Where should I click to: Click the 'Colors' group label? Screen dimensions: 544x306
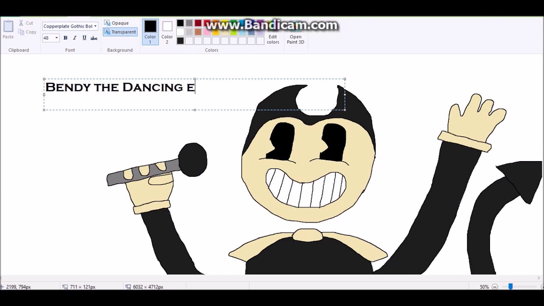point(212,50)
